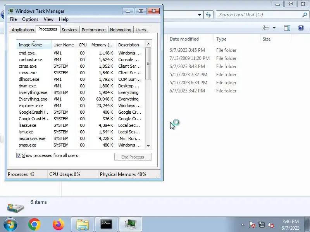Launch Firefox from the taskbar

(59, 225)
